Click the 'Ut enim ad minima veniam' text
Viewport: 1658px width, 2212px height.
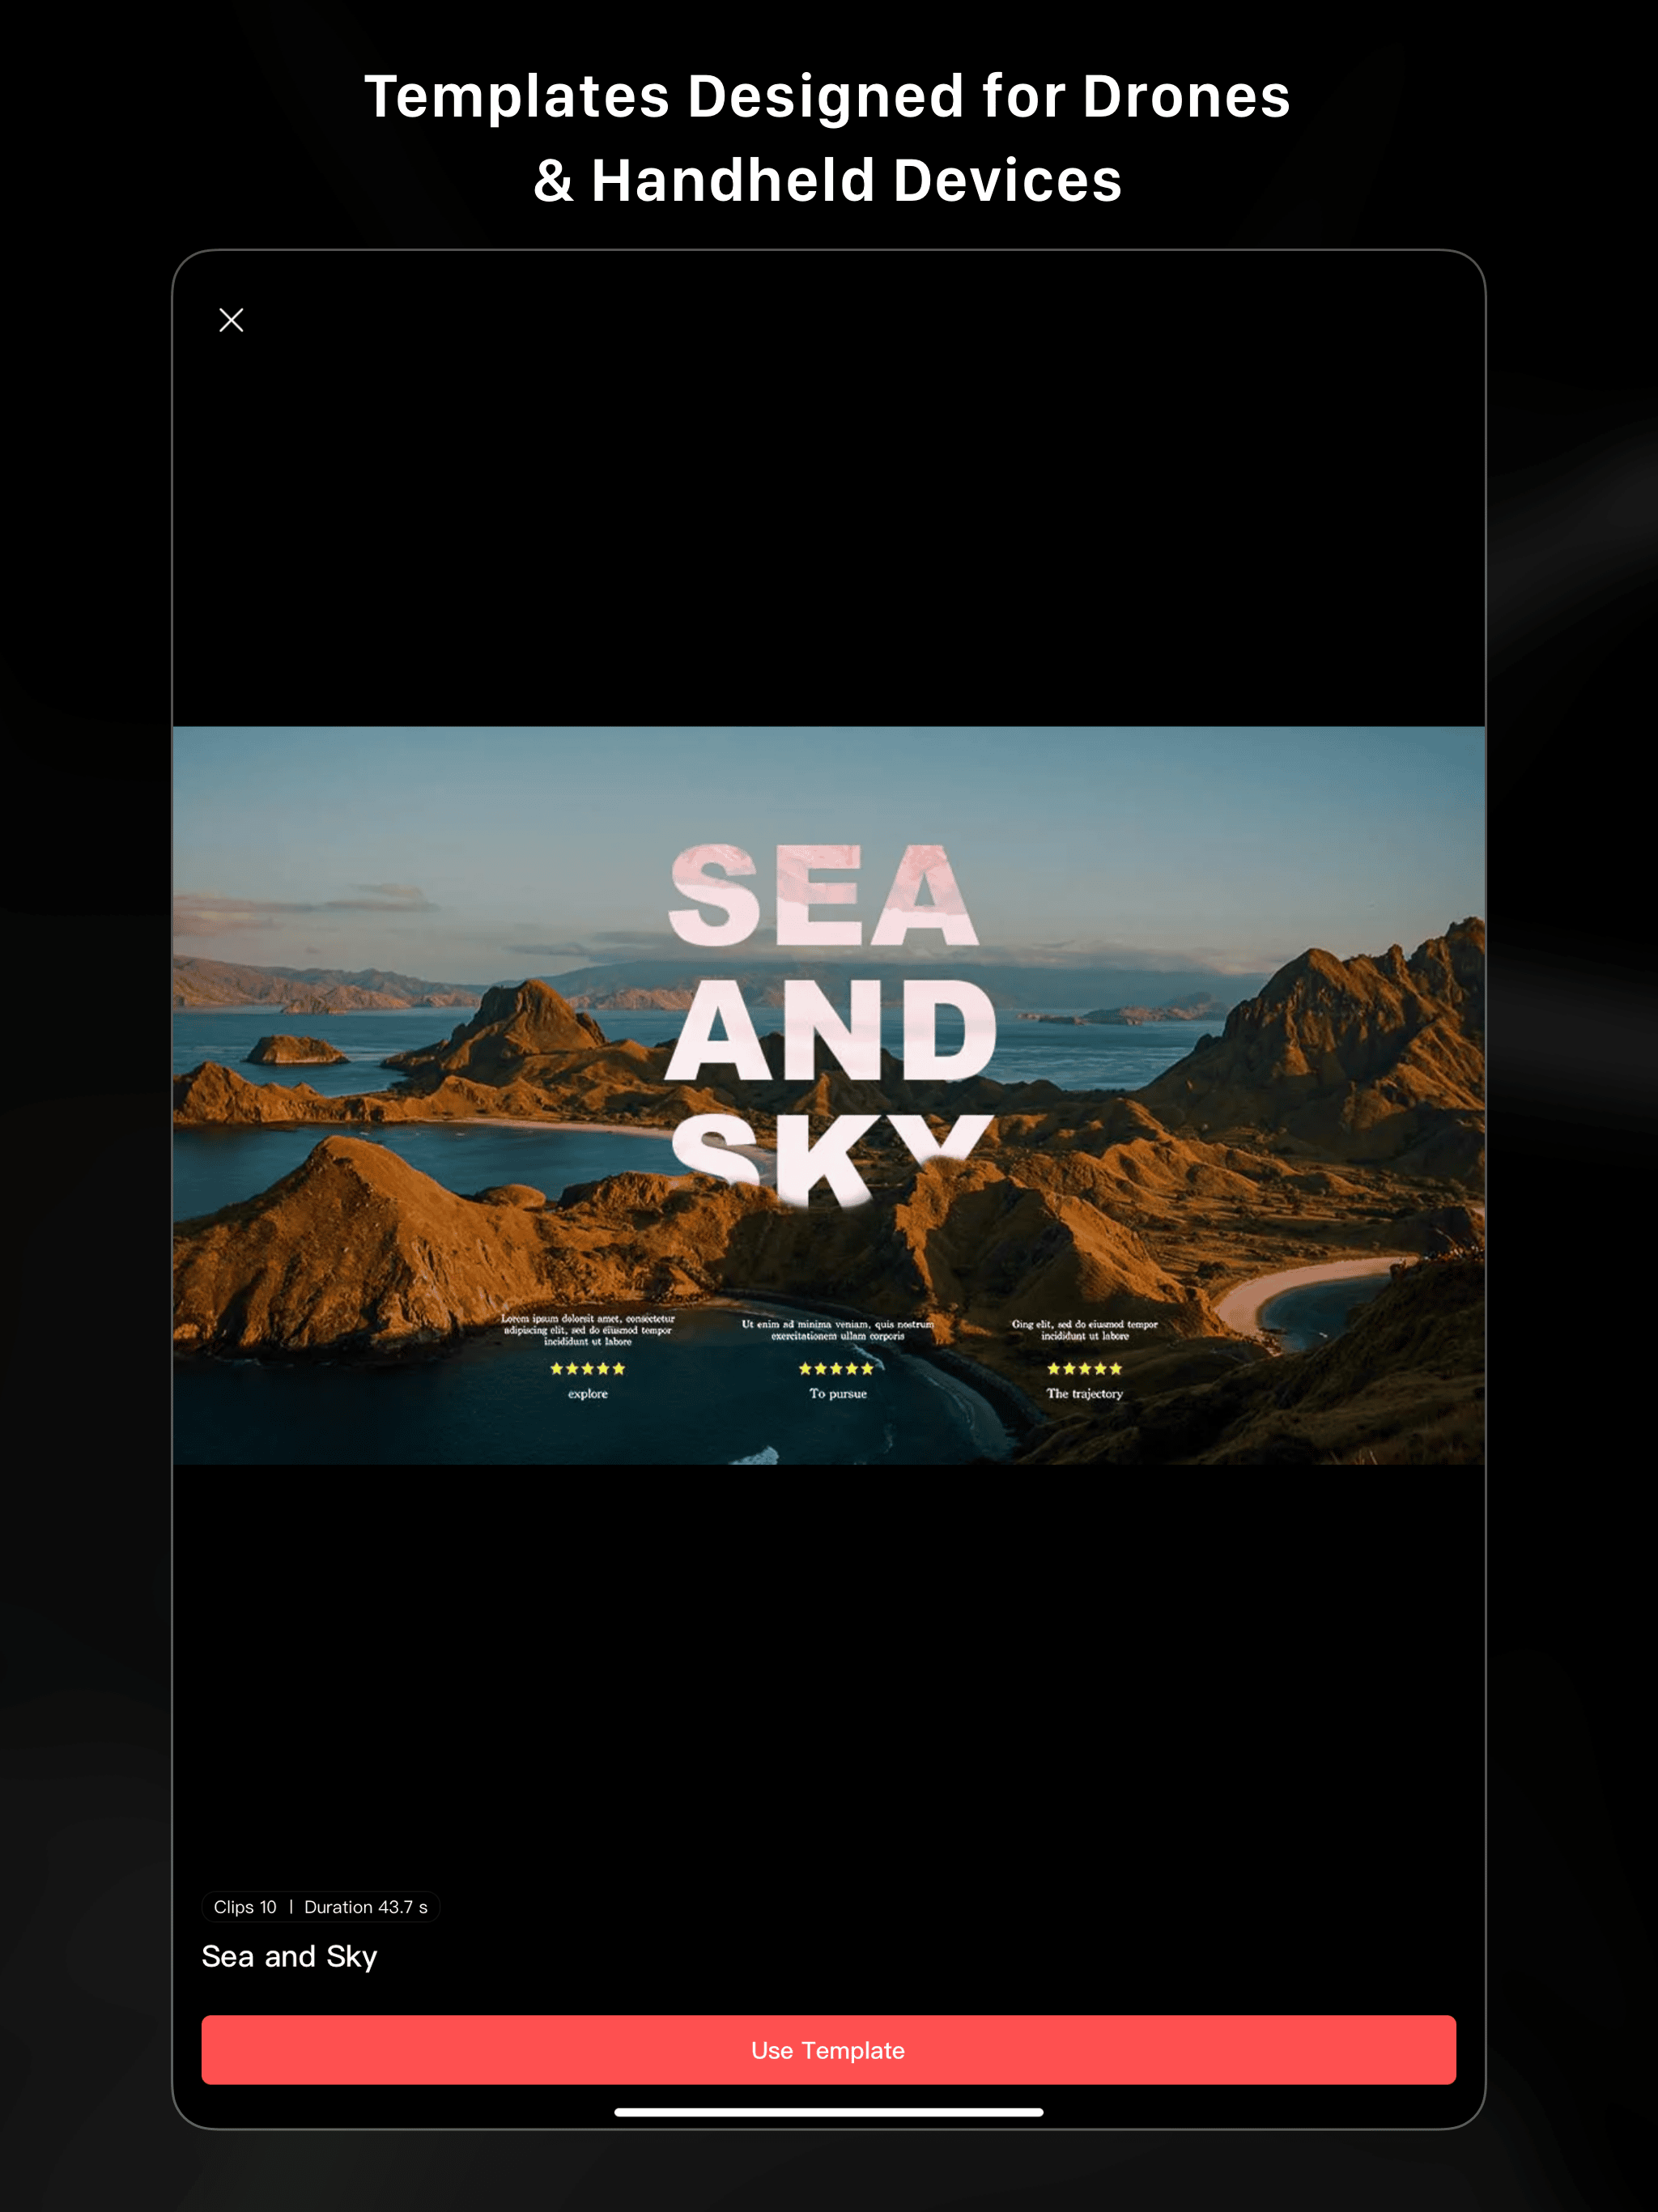click(838, 1330)
